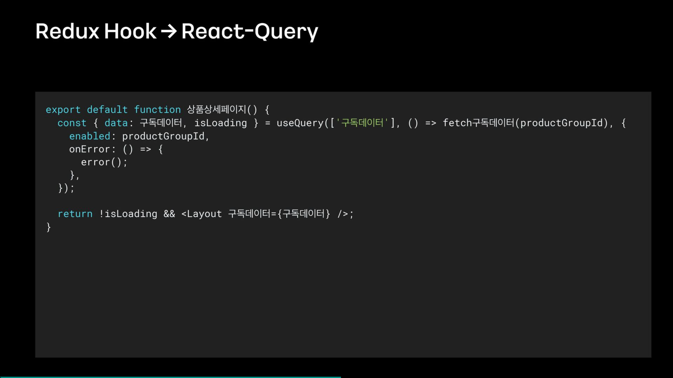
Task: Click the 'fetch구독데이터' function call
Action: click(x=478, y=123)
